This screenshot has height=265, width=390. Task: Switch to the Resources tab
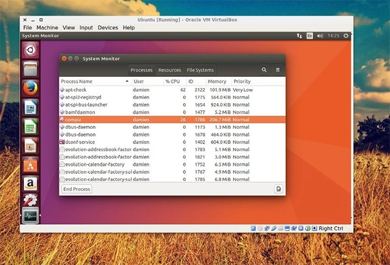(169, 70)
